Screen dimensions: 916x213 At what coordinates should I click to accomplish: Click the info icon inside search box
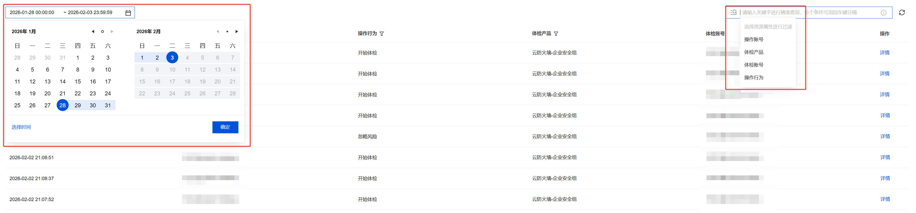[883, 13]
